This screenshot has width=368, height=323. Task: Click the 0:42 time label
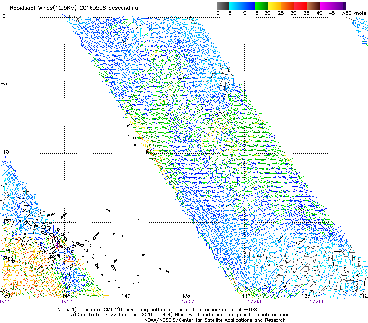point(67,302)
